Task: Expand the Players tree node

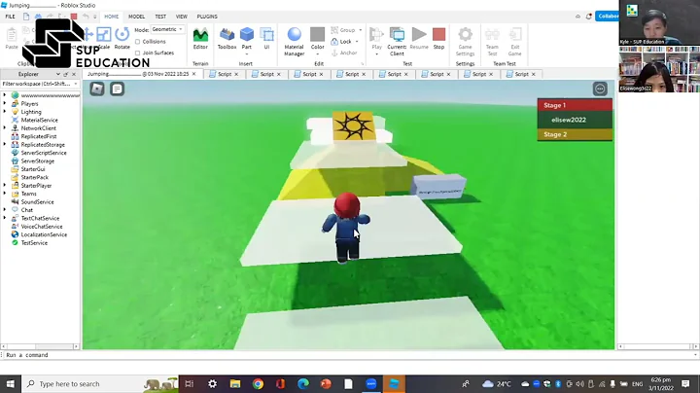Action: pyautogui.click(x=5, y=104)
